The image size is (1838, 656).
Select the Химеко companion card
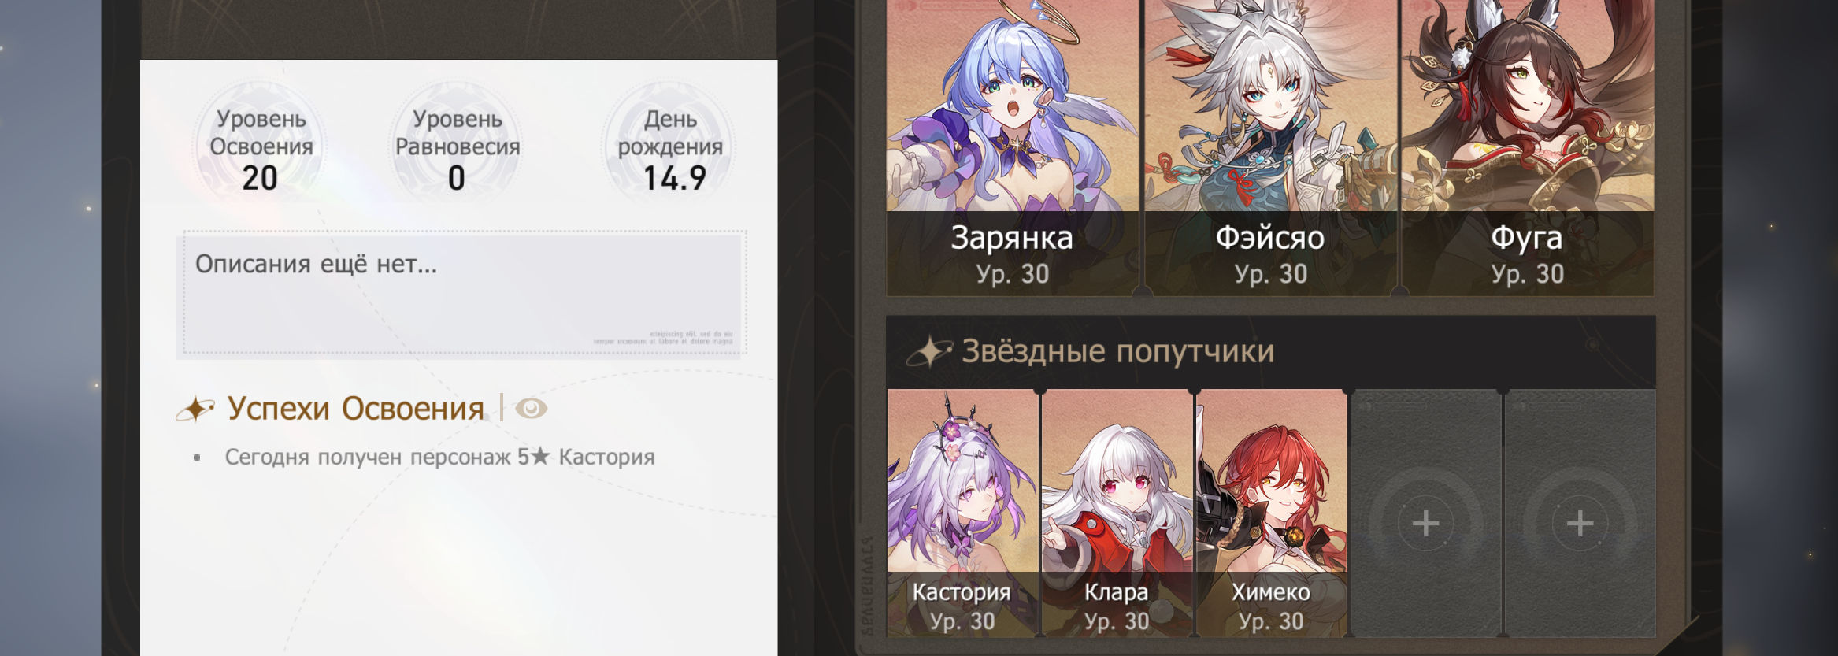[1271, 513]
